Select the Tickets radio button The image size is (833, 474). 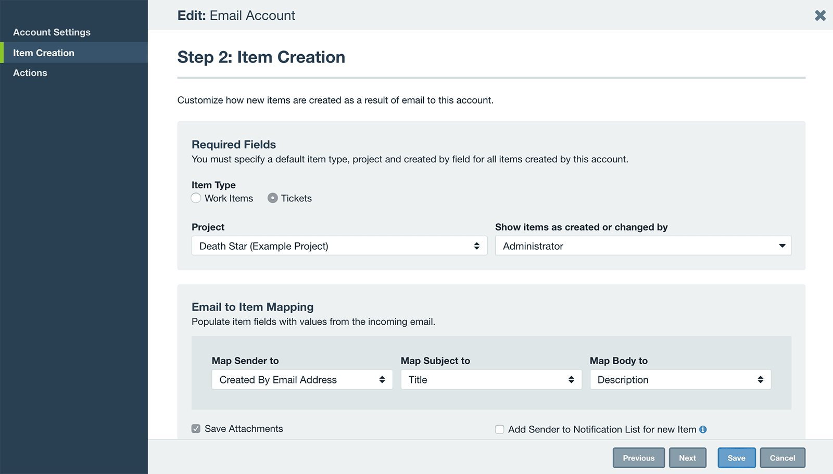click(x=272, y=198)
